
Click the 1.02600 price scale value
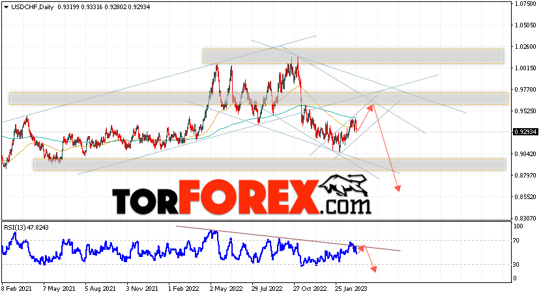point(525,46)
